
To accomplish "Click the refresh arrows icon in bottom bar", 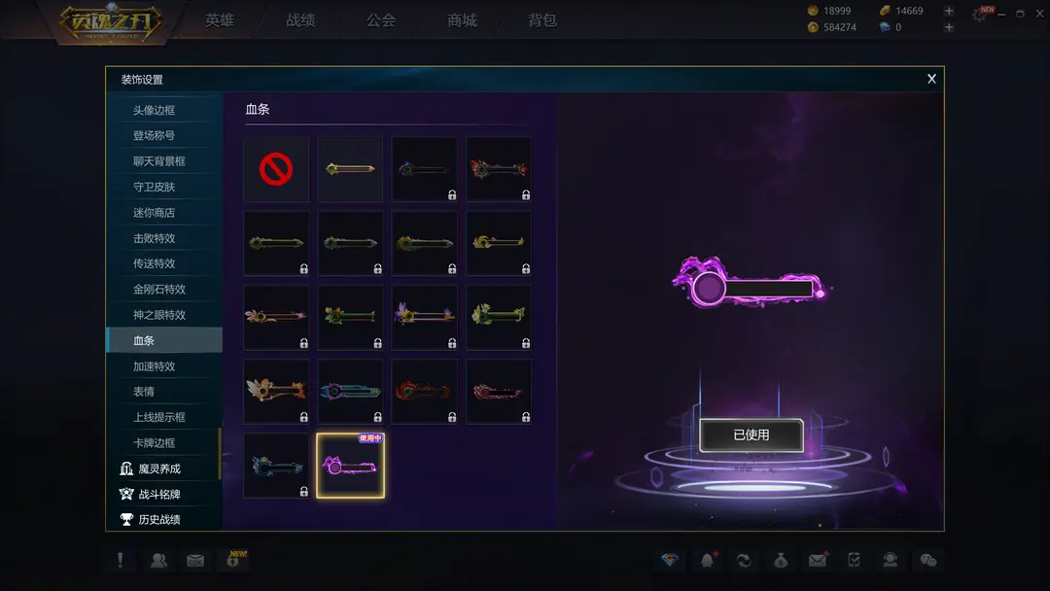I will (744, 560).
